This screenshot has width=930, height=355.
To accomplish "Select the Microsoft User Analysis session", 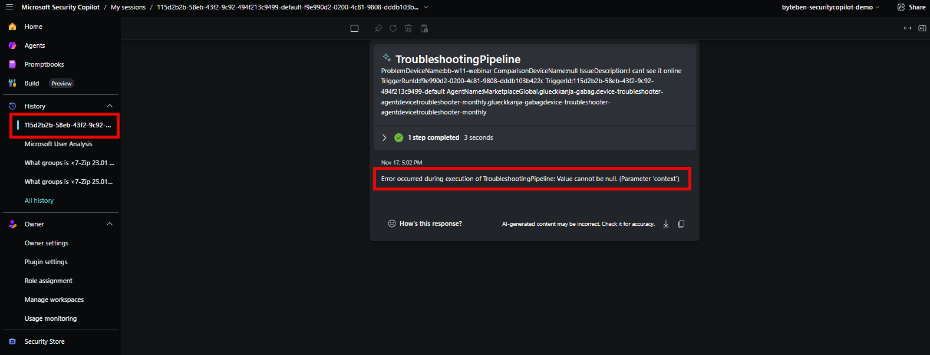I will click(x=58, y=144).
